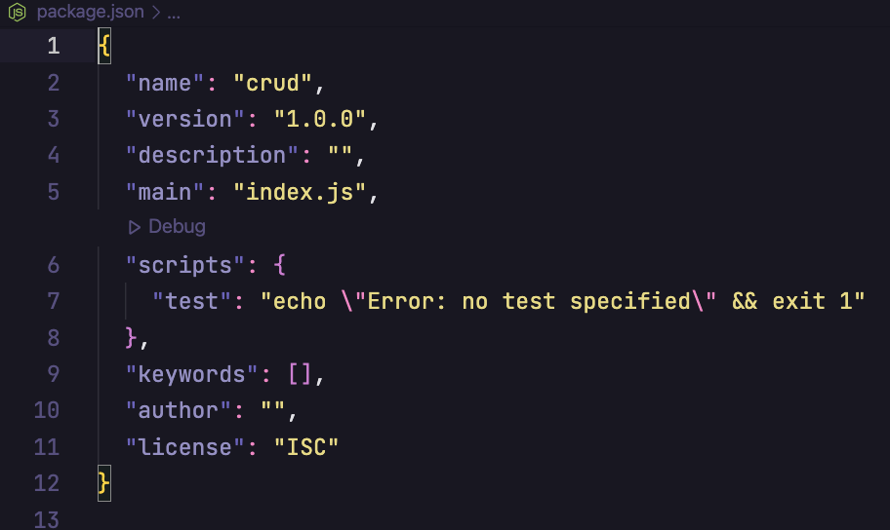Expand the breadcrumb ellipsis segment

[174, 14]
